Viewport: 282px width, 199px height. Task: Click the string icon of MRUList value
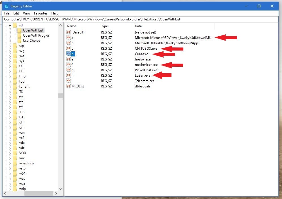pyautogui.click(x=69, y=86)
